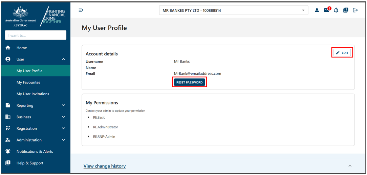This screenshot has width=367, height=175.
Task: Open My Favourites menu item
Action: (x=36, y=82)
